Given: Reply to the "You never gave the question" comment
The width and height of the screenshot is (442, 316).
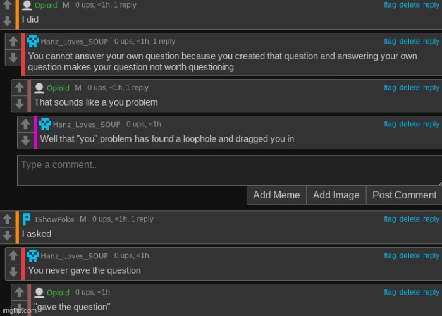Looking at the screenshot, I should pyautogui.click(x=431, y=256).
